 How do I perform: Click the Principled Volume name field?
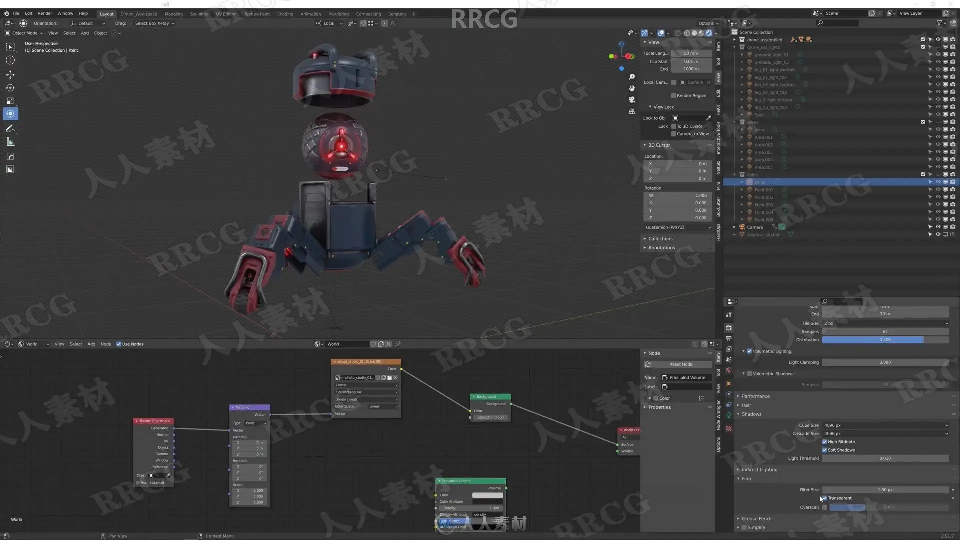(x=686, y=378)
